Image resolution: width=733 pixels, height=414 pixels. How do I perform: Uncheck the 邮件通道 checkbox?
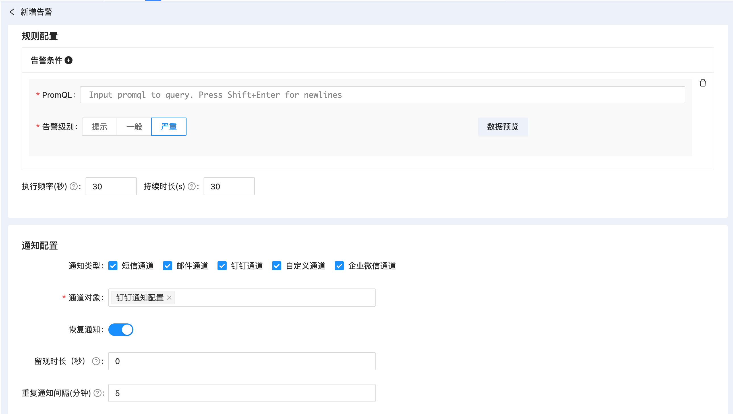(167, 266)
